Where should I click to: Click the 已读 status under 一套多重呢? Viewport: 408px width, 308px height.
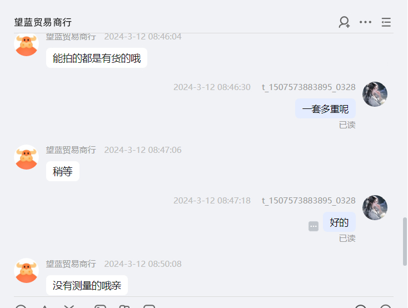(347, 125)
